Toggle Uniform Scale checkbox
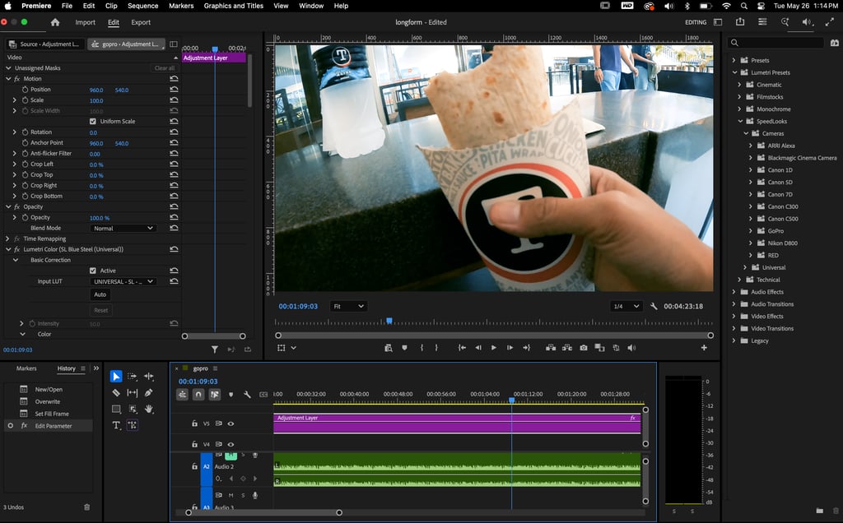The height and width of the screenshot is (523, 843). click(x=92, y=122)
